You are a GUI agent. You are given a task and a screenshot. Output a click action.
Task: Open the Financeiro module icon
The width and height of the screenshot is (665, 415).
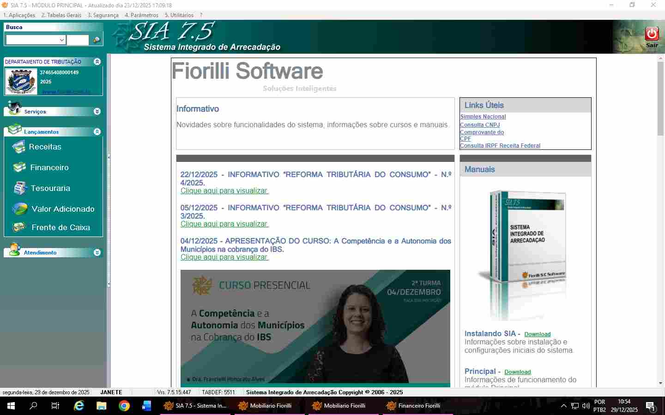[x=19, y=167]
